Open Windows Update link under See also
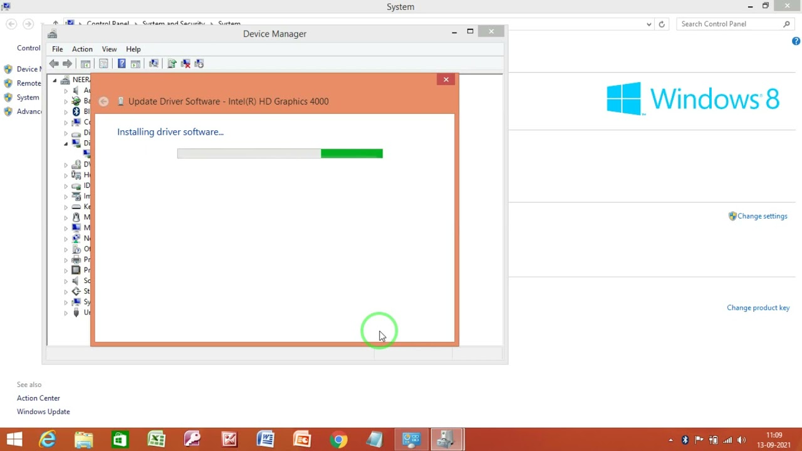The height and width of the screenshot is (451, 802). (x=43, y=412)
